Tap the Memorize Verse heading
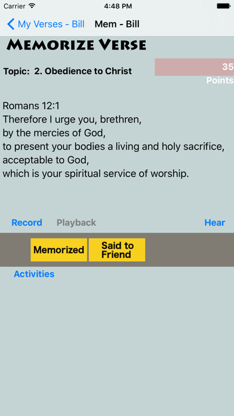The width and height of the screenshot is (234, 416). (x=76, y=45)
